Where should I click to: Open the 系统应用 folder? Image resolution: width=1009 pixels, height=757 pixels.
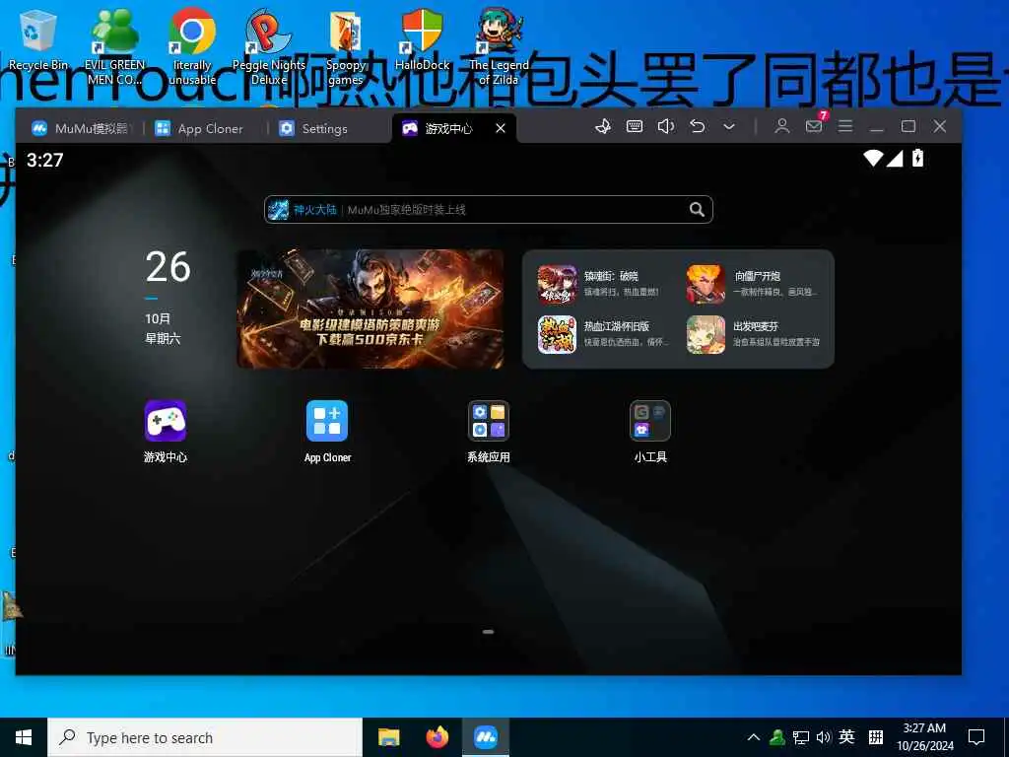tap(489, 421)
